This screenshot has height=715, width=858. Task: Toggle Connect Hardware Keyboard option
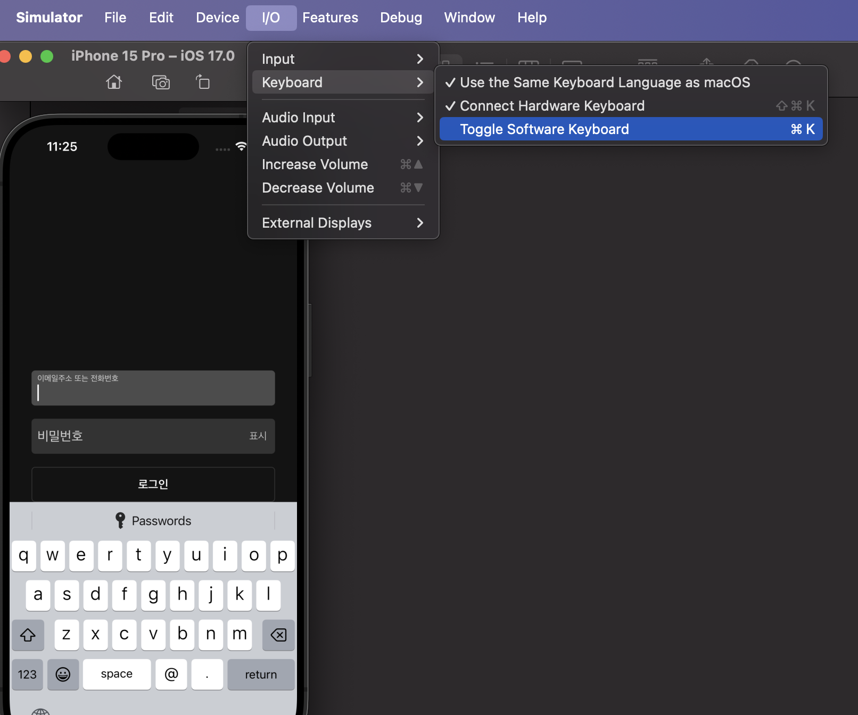point(631,106)
